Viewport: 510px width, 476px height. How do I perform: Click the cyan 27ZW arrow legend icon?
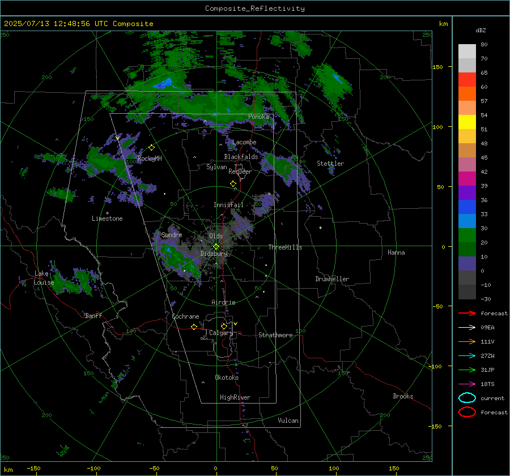(x=467, y=356)
